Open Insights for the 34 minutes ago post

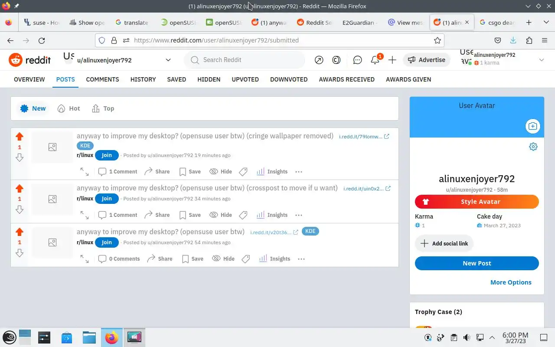[272, 215]
